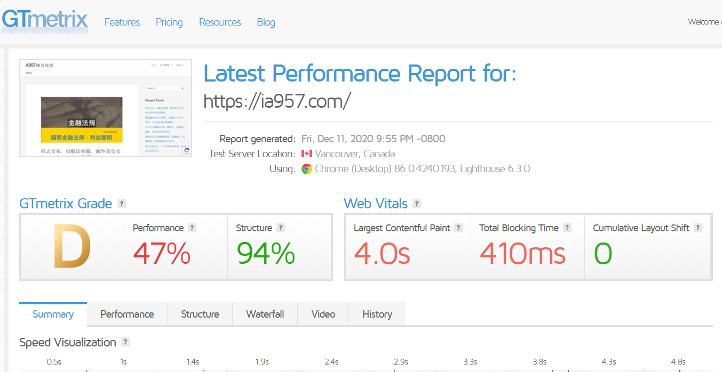View the History tab
722x372 pixels.
click(377, 314)
